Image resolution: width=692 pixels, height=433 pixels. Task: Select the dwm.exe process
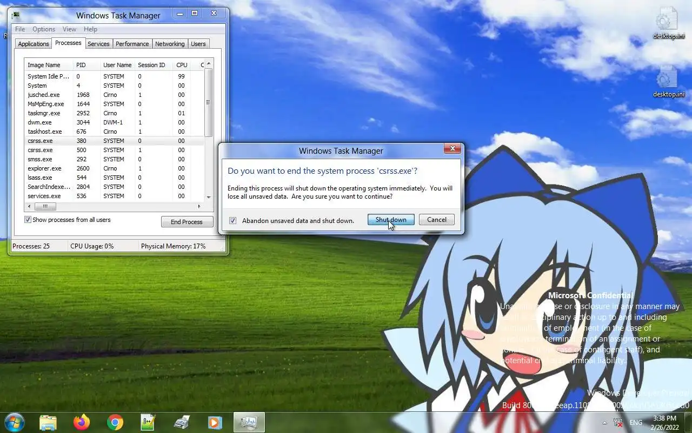(x=115, y=122)
